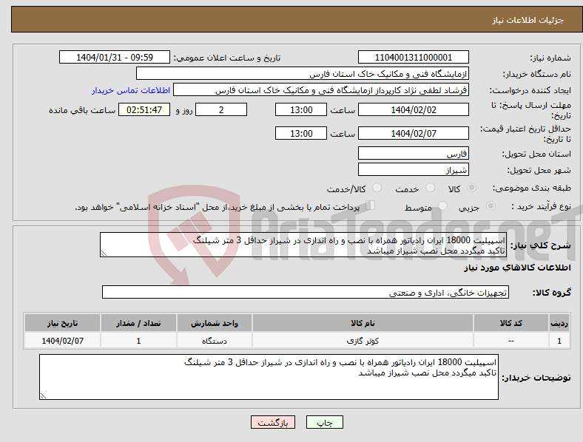Click the announcement date field 1404/01/31 - 09:59
583x442 pixels.
click(115, 57)
